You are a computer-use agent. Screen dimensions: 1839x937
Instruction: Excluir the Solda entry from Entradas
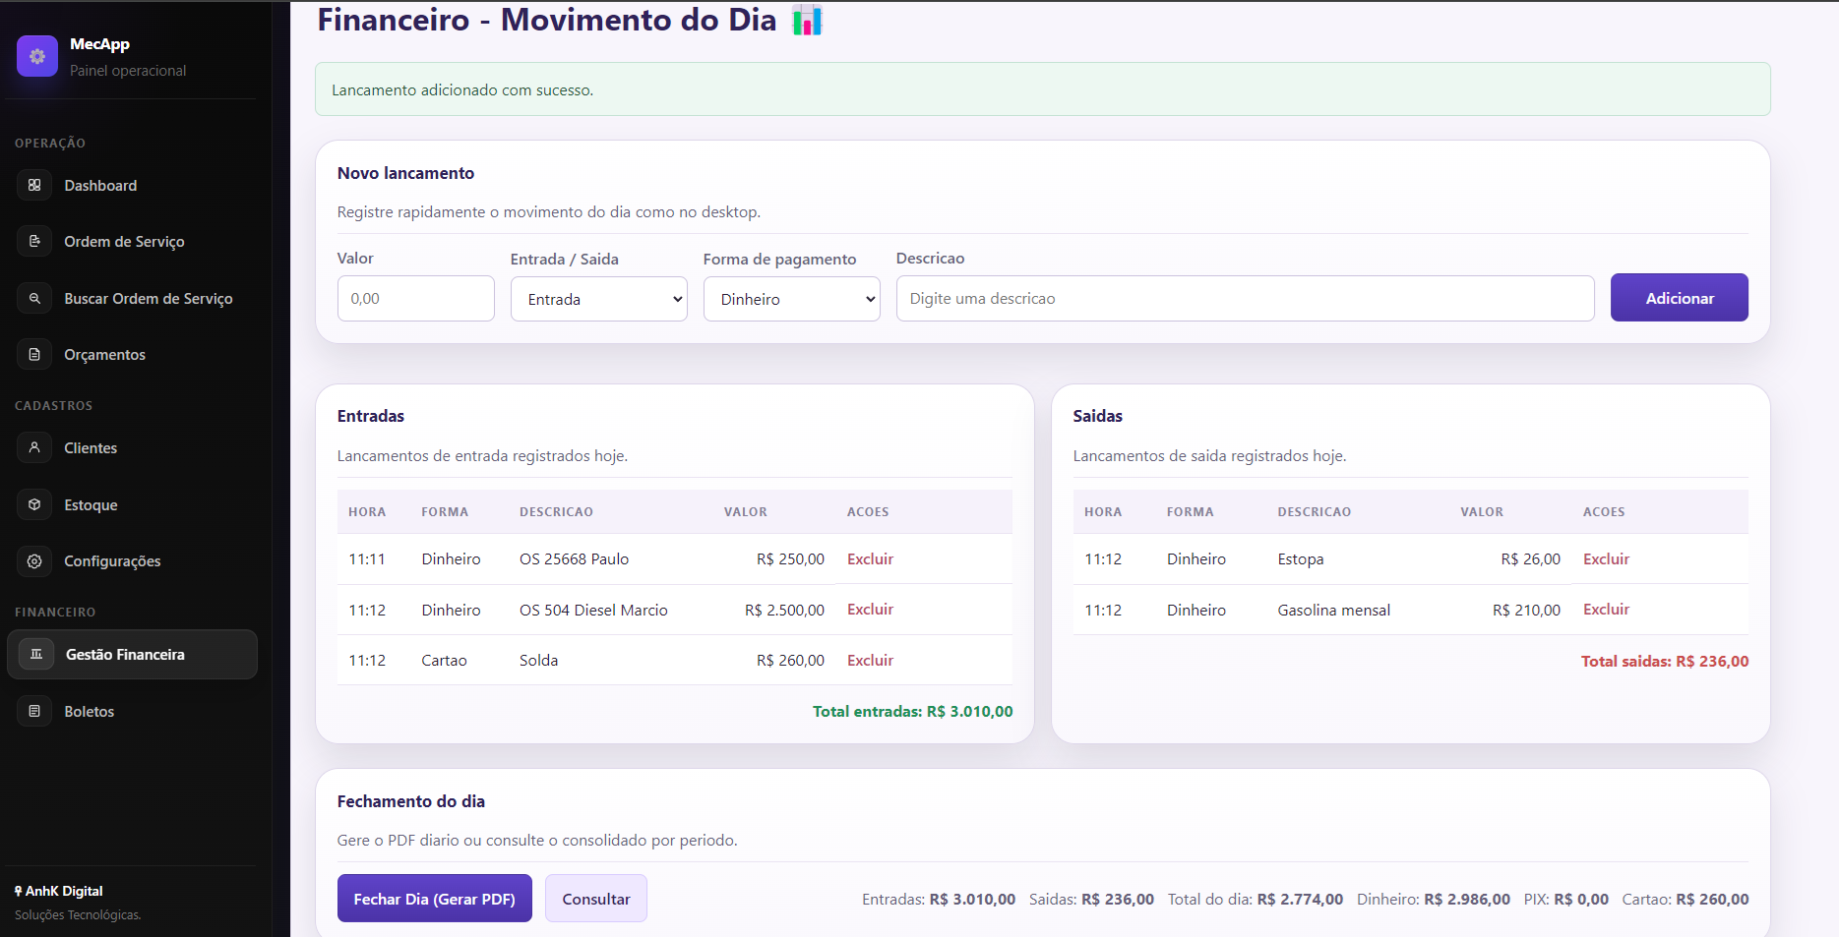point(869,660)
